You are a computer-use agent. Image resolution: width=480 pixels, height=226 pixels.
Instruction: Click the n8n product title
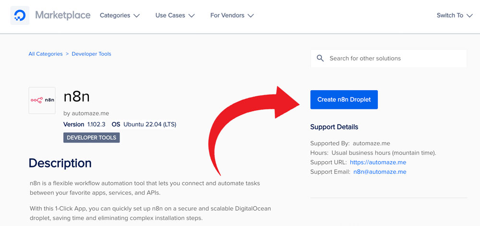click(x=76, y=97)
